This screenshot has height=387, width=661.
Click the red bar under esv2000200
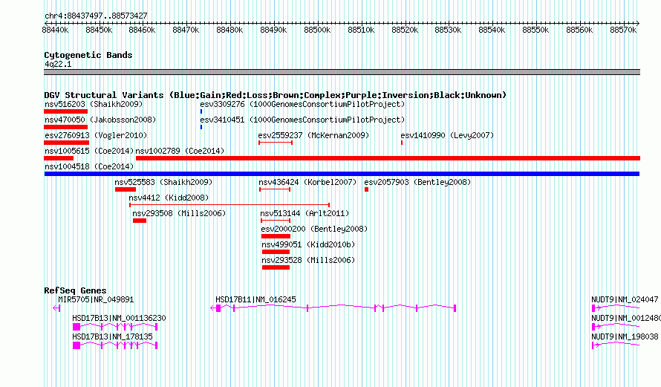point(276,236)
